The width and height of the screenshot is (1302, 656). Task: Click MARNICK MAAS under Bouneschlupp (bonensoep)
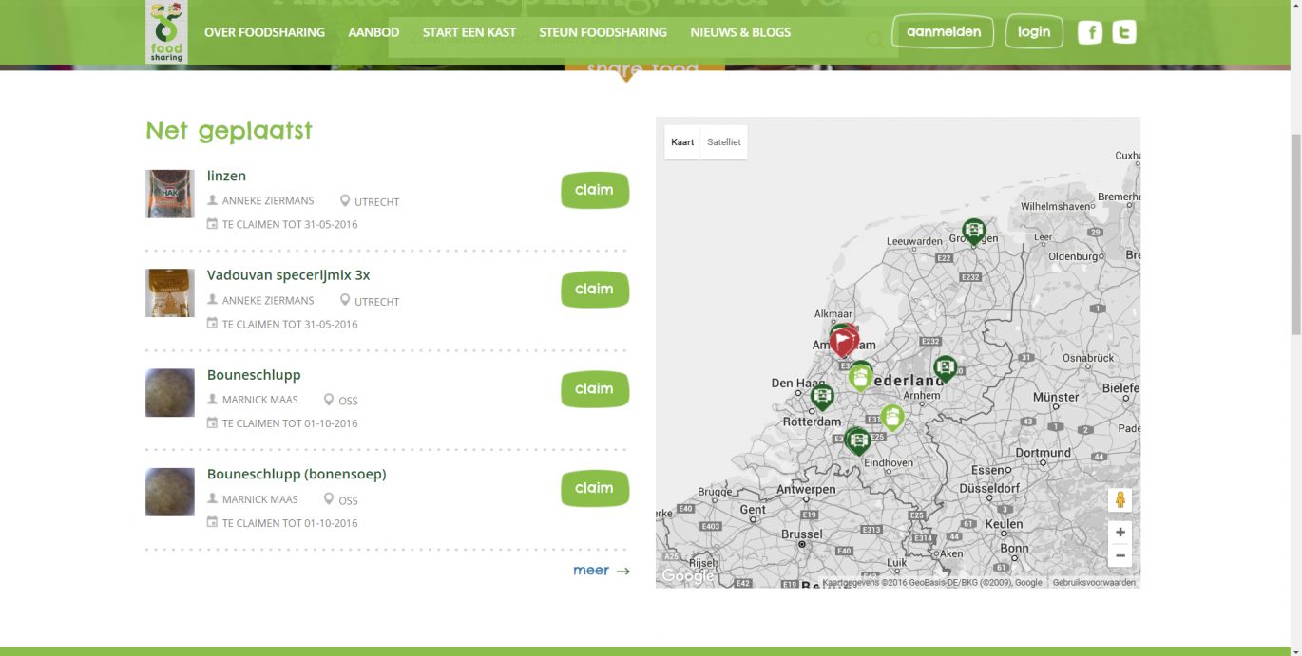tap(260, 499)
